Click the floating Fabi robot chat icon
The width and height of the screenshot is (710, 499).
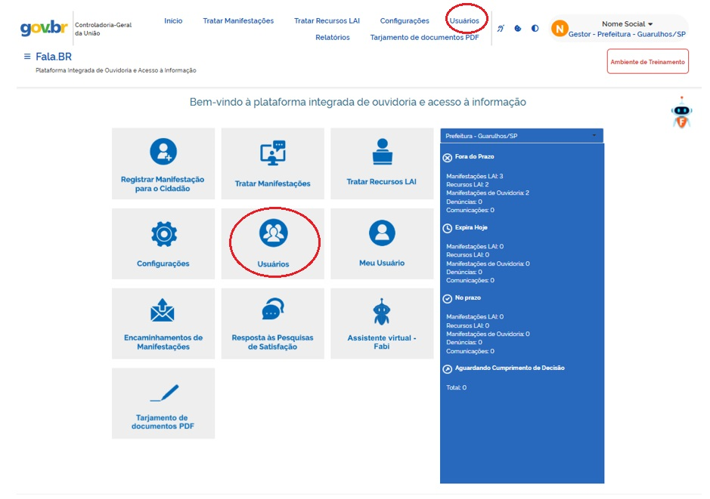point(681,112)
